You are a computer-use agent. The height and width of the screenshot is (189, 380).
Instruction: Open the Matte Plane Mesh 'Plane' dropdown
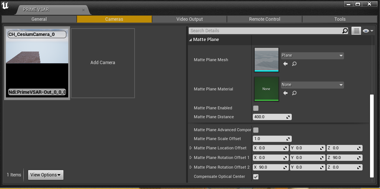(x=313, y=56)
